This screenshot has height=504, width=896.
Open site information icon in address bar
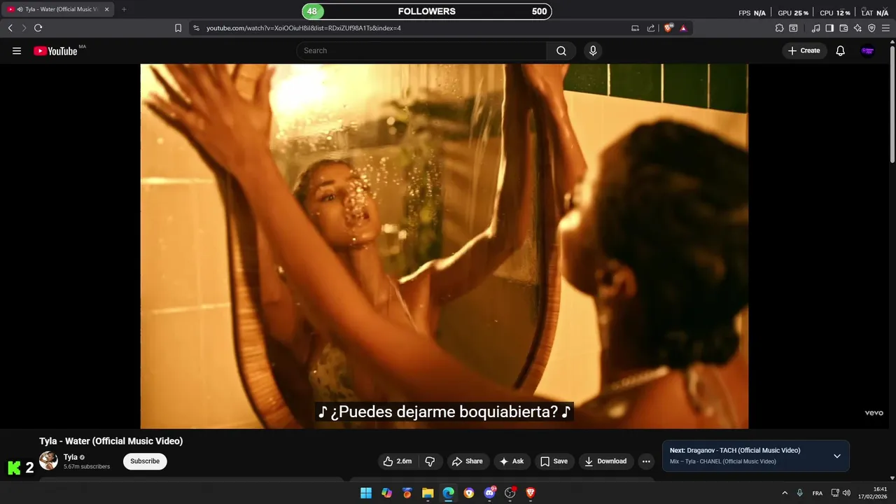(196, 28)
